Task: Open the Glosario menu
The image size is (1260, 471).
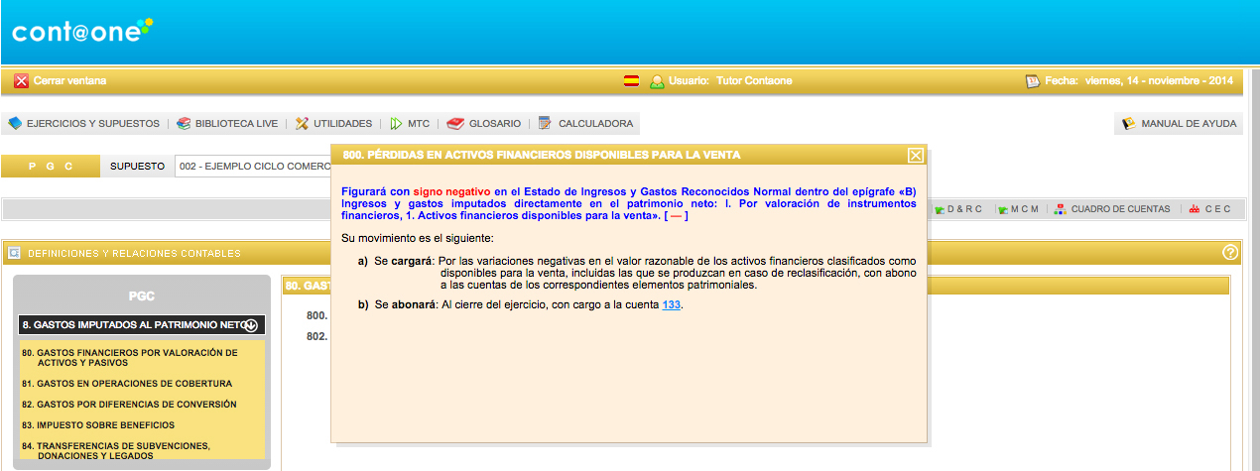Action: [x=494, y=124]
